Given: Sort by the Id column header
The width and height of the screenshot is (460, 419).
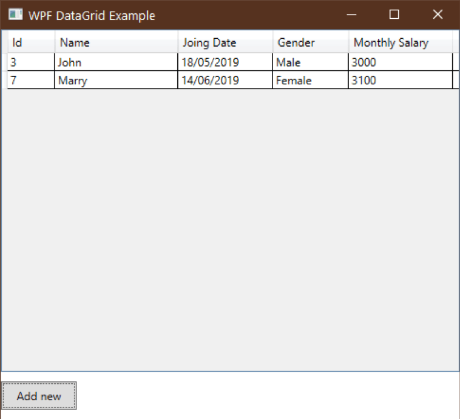Looking at the screenshot, I should tap(31, 42).
